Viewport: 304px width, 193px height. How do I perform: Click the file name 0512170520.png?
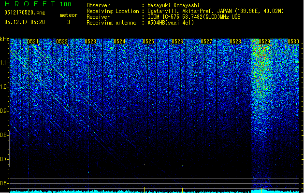click(x=25, y=13)
